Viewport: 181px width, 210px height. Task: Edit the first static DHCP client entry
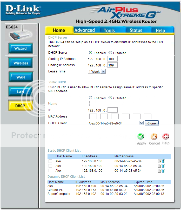click(x=160, y=161)
